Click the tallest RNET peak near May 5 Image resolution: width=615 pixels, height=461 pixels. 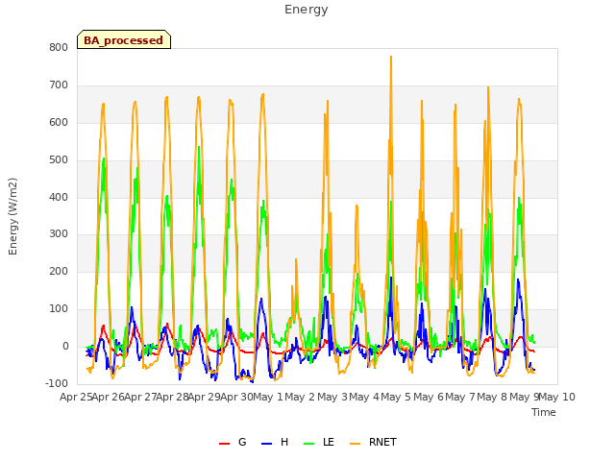point(391,58)
